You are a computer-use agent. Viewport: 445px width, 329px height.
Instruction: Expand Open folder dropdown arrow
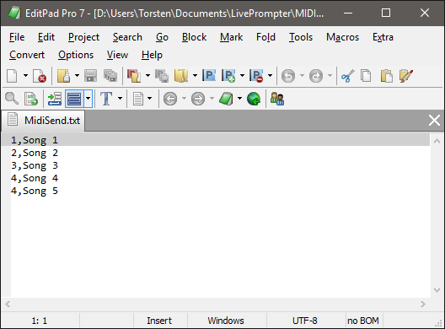(195, 76)
